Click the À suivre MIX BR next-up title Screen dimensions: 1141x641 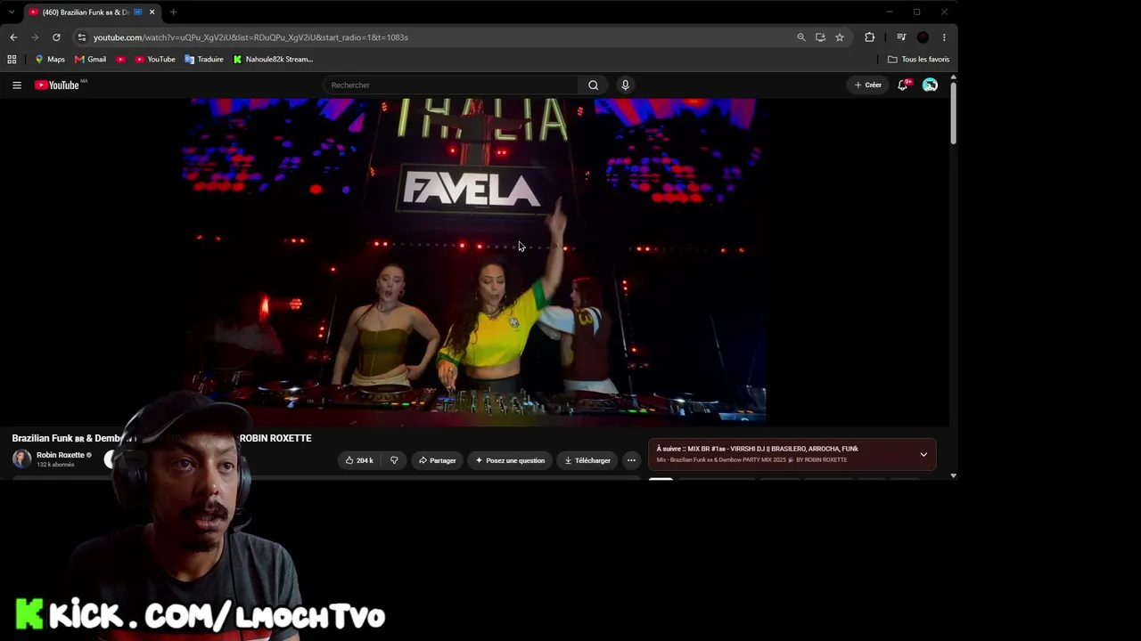tap(758, 449)
